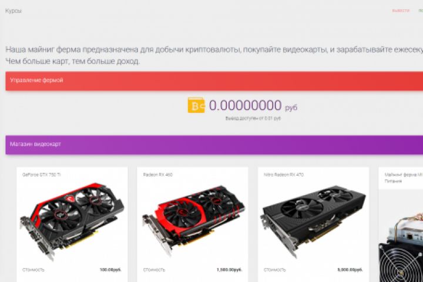Click the Стоимость label under GTX 750 Ti
423x282 pixels.
tap(33, 270)
